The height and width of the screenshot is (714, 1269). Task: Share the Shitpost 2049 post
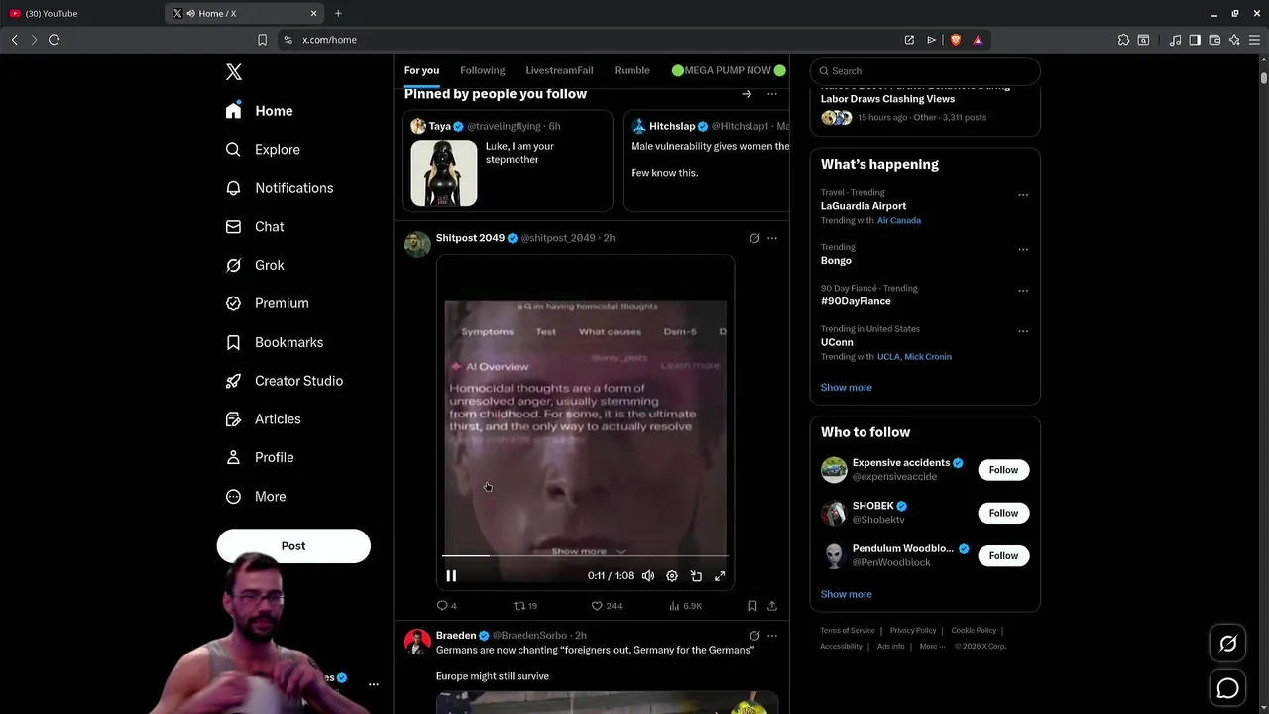pos(772,605)
